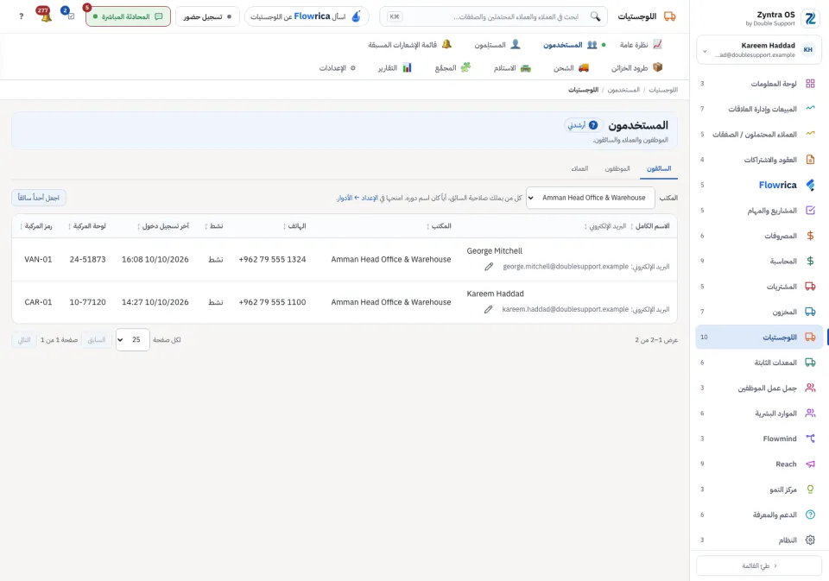
Task: Collapse the menu via طي القائمة
Action: click(x=758, y=565)
